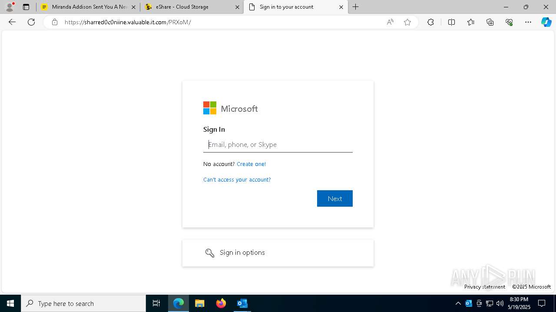Open clock showing 8:30 PM
Screen dimensions: 556x312
[519, 303]
